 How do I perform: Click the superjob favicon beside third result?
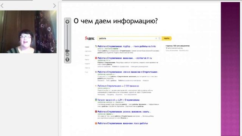pos(96,72)
